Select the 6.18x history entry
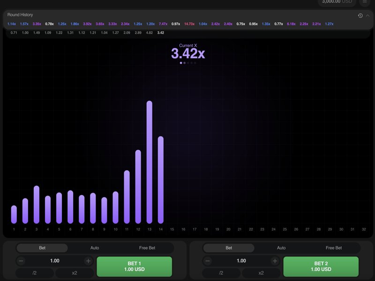This screenshot has height=281, width=375. point(291,24)
